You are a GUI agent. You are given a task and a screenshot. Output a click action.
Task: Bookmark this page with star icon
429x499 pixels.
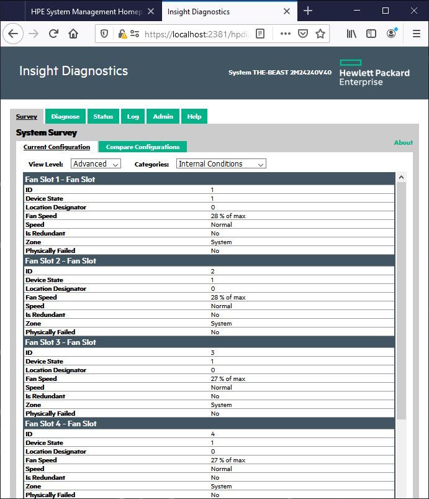[320, 34]
